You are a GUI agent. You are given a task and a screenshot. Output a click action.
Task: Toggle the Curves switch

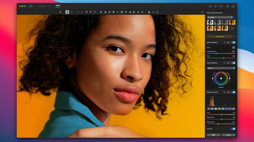[x=233, y=129]
